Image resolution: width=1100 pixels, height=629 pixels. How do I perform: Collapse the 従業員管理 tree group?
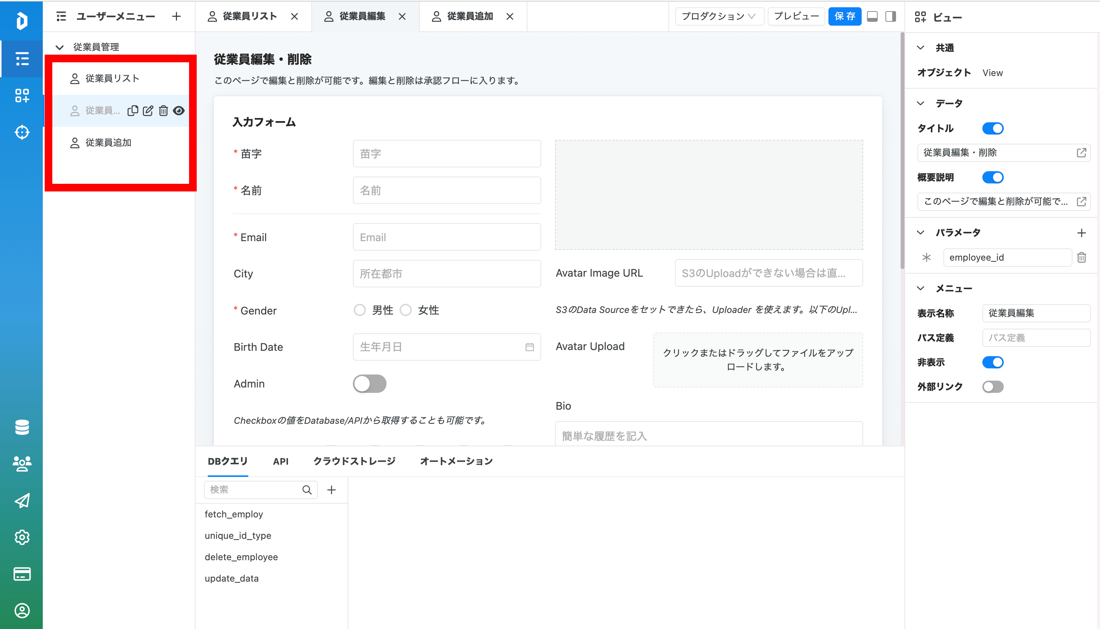pyautogui.click(x=60, y=47)
